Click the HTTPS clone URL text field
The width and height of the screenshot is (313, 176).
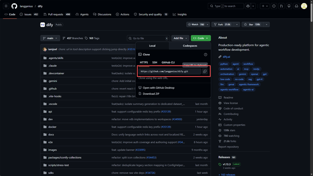[170, 71]
